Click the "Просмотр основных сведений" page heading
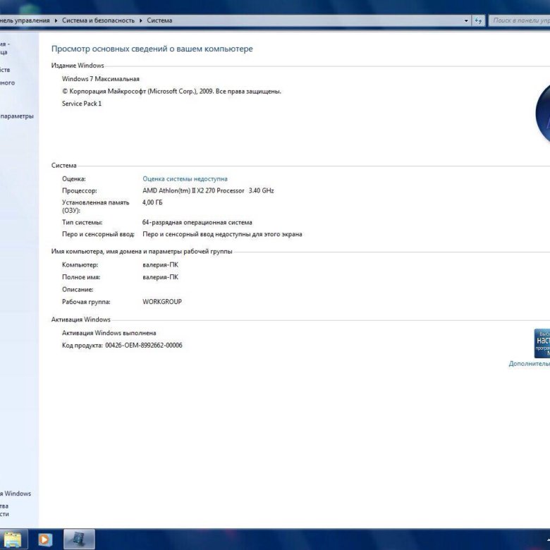 [x=152, y=49]
